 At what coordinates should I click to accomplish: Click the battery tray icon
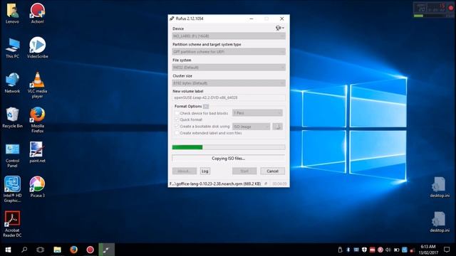396,250
